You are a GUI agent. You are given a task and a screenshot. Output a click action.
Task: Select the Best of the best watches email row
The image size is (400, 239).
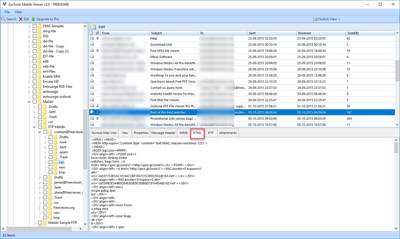click(x=174, y=112)
